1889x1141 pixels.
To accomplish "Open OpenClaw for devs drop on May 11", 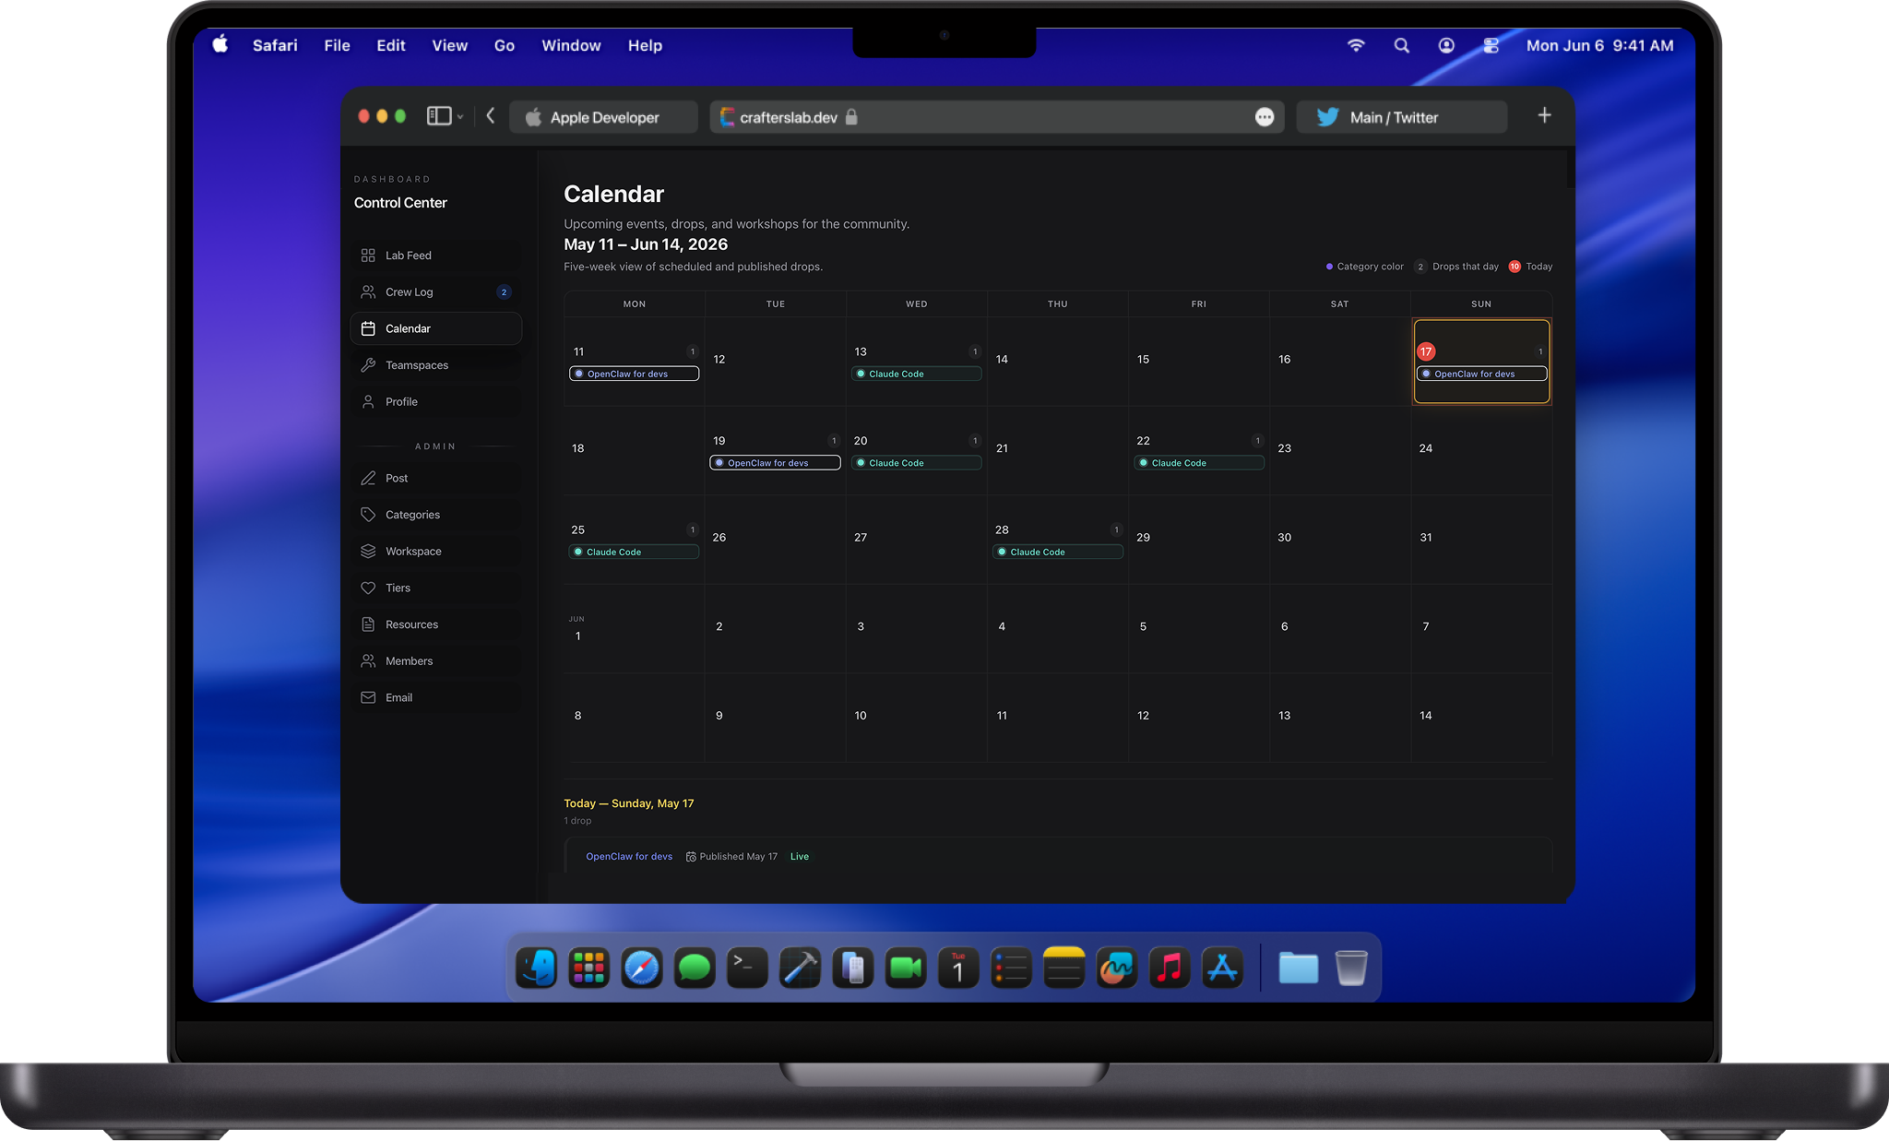I will point(635,374).
